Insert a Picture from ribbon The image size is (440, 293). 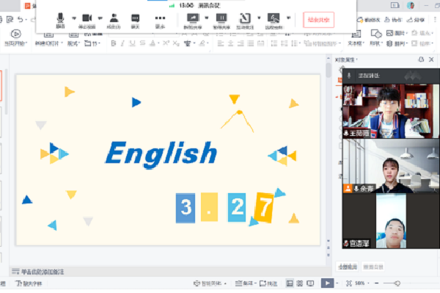click(396, 33)
